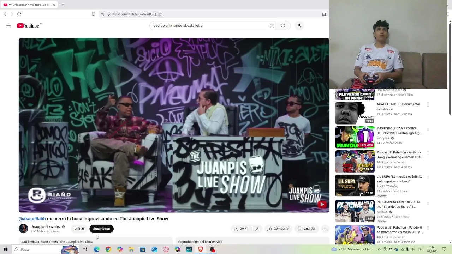Open the @akapellahh mention link
Screen dimensions: 452x254
(32, 219)
